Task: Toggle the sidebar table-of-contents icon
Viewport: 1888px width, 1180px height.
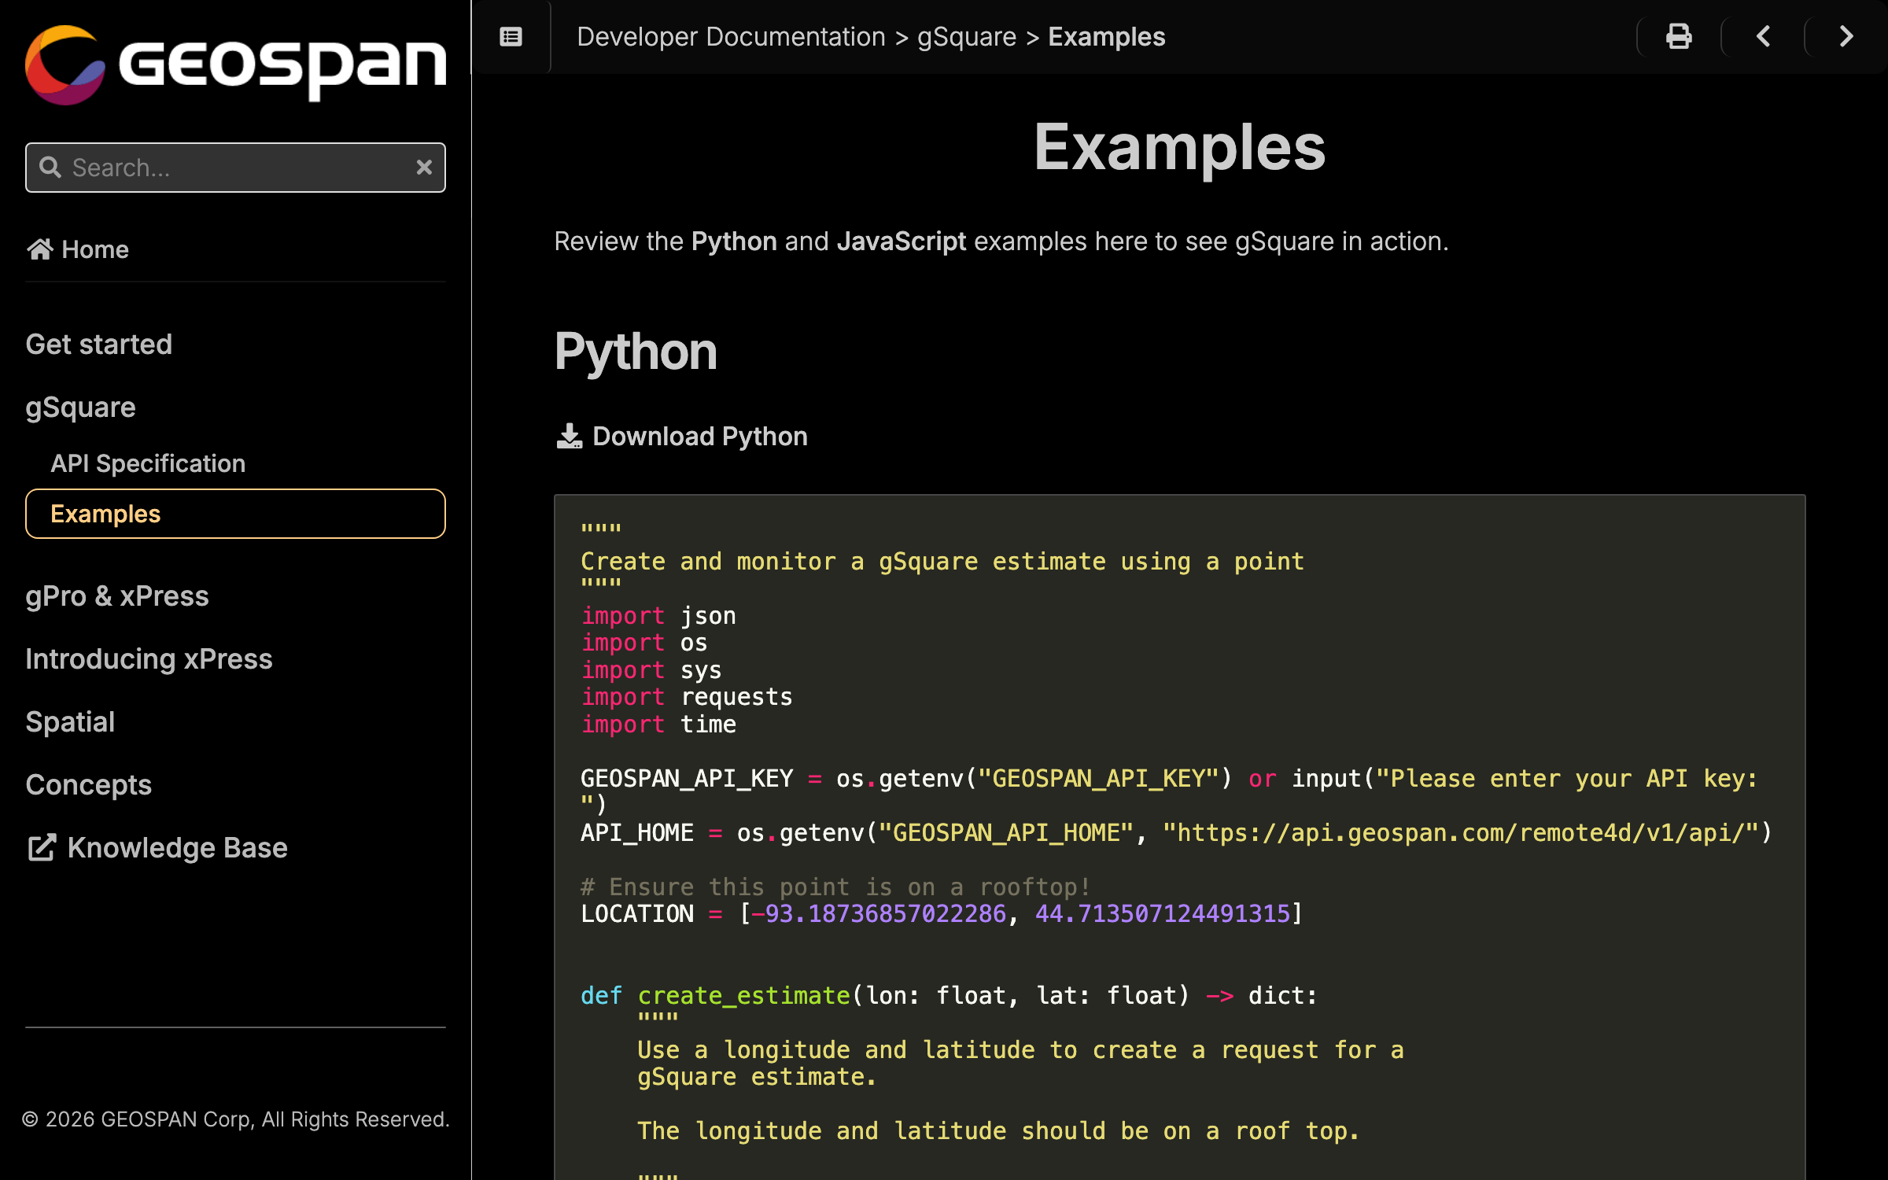Action: coord(511,37)
